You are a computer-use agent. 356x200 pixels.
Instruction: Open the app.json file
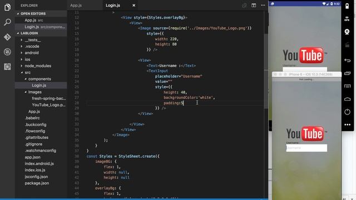coord(32,157)
